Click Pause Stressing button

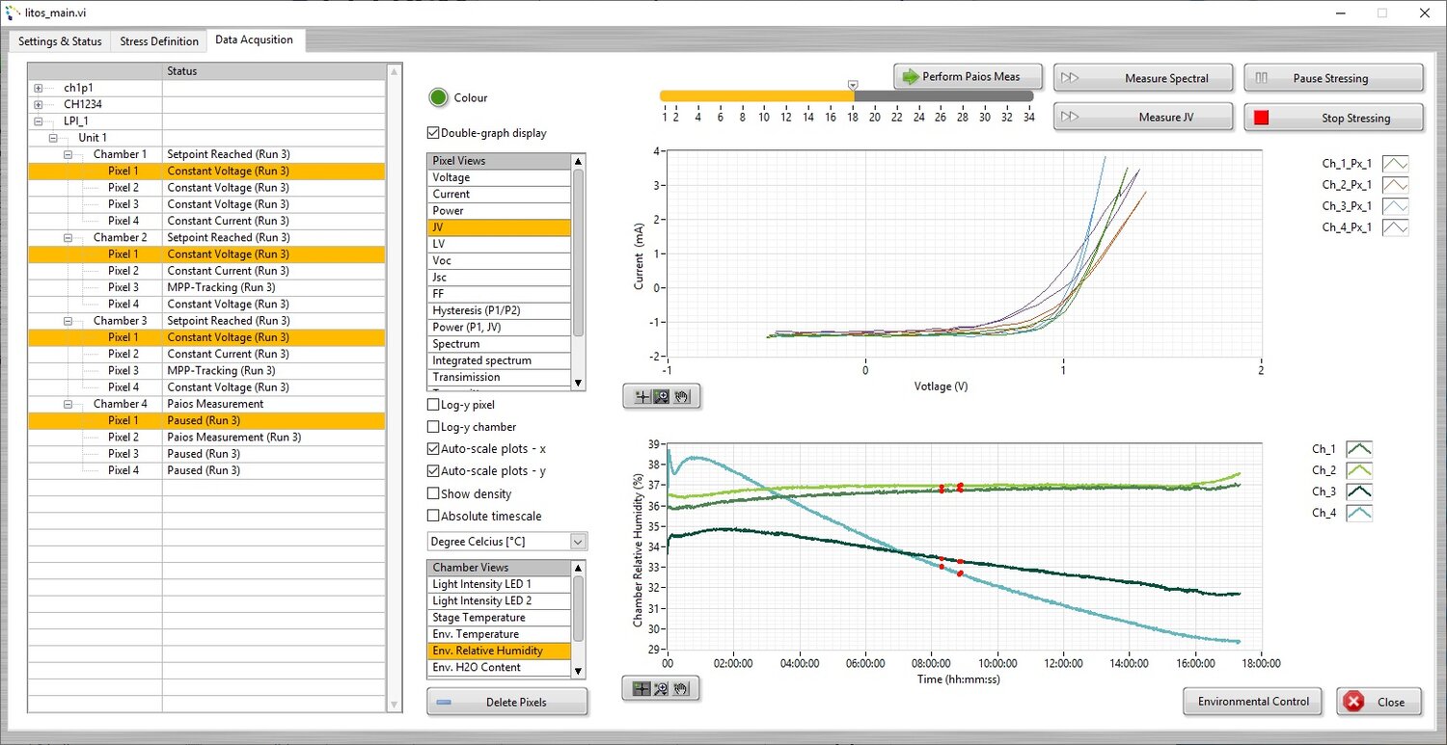[x=1333, y=78]
